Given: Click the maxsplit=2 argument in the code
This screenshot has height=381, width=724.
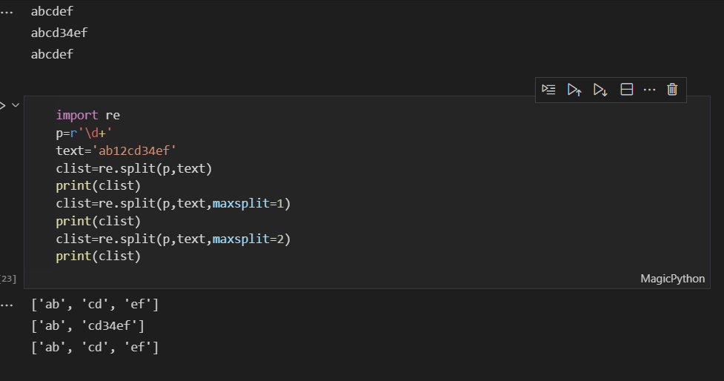Looking at the screenshot, I should [250, 239].
